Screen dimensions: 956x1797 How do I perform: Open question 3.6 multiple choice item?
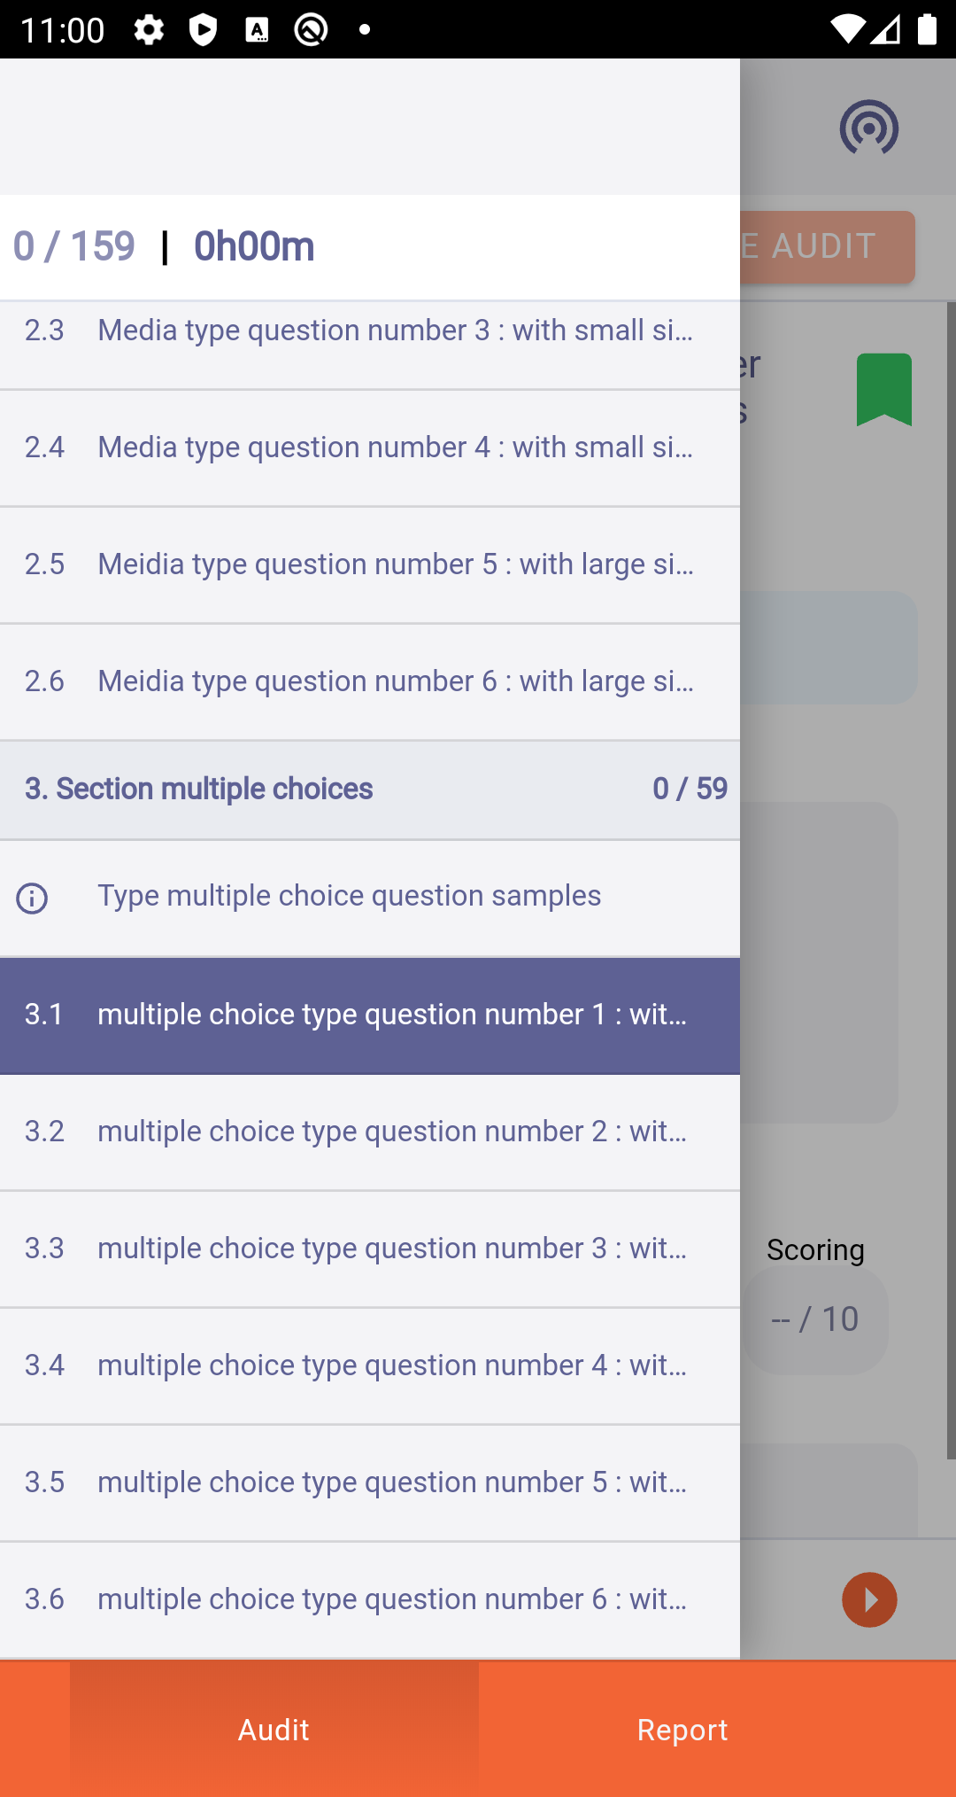370,1600
